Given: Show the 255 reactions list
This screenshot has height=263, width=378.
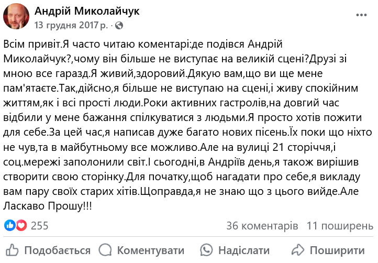Looking at the screenshot, I should click(x=40, y=226).
